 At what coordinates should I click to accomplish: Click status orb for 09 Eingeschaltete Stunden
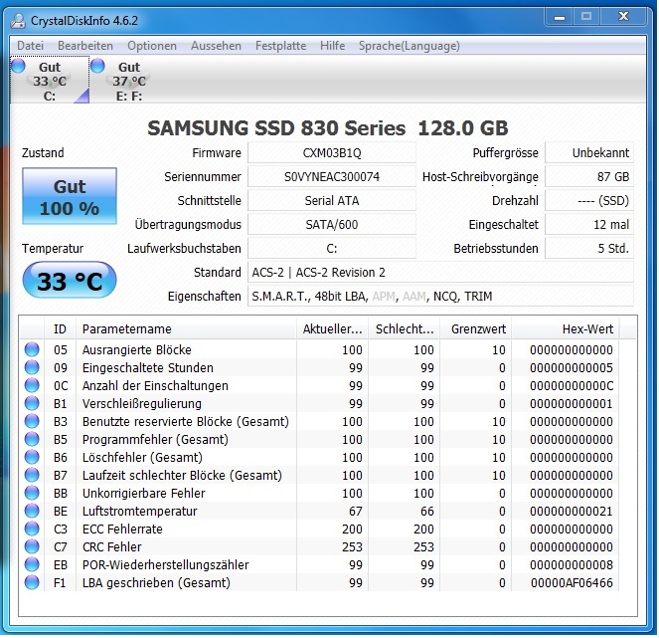click(x=32, y=367)
